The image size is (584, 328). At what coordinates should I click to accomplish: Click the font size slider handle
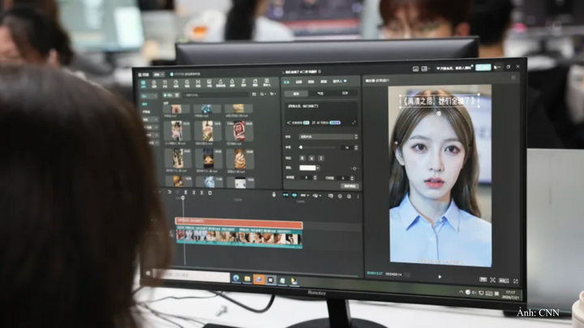click(x=301, y=147)
